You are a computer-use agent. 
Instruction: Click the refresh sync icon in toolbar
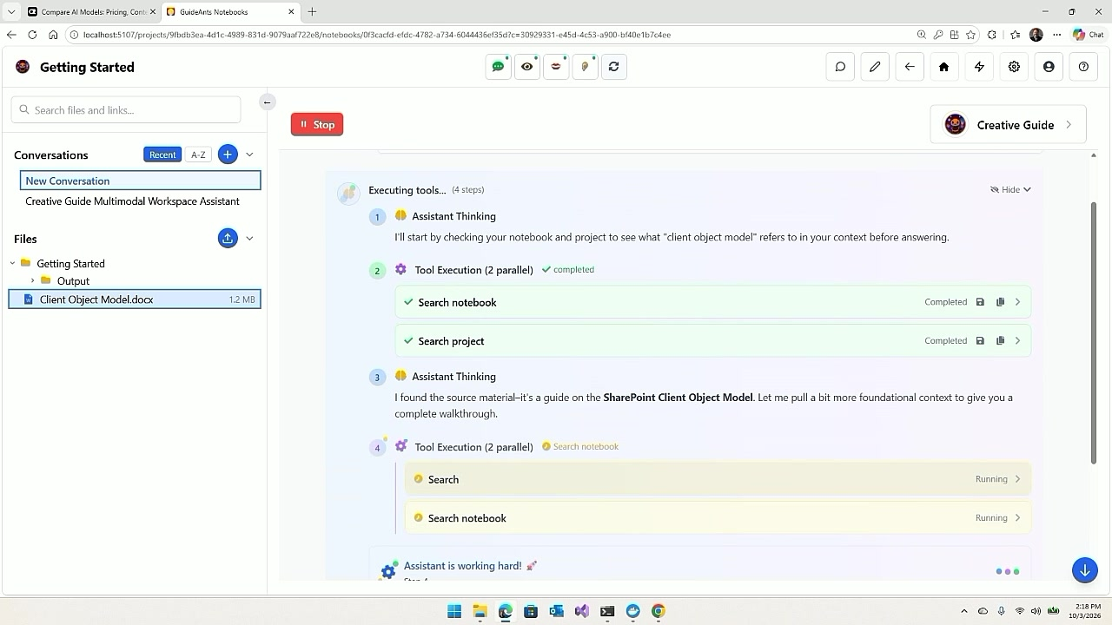613,67
